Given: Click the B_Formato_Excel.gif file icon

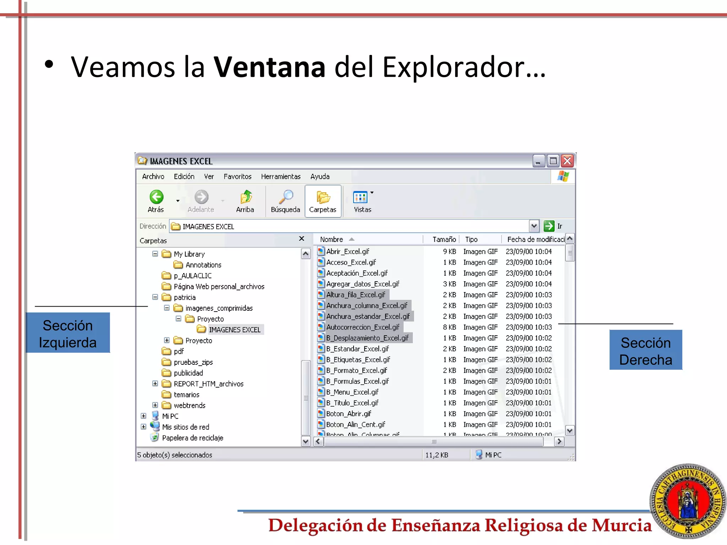Looking at the screenshot, I should tap(321, 370).
